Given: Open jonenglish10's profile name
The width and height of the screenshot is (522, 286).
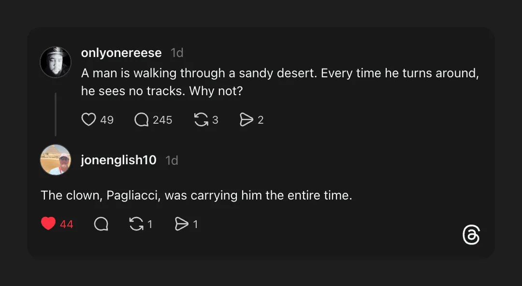Looking at the screenshot, I should click(x=118, y=160).
